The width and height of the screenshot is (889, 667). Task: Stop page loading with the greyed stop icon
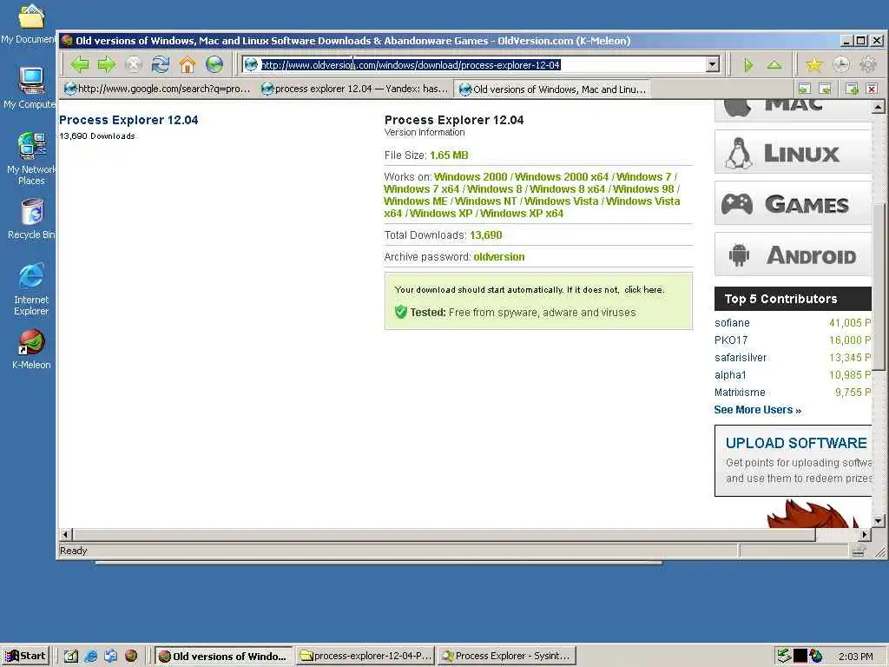[x=134, y=64]
